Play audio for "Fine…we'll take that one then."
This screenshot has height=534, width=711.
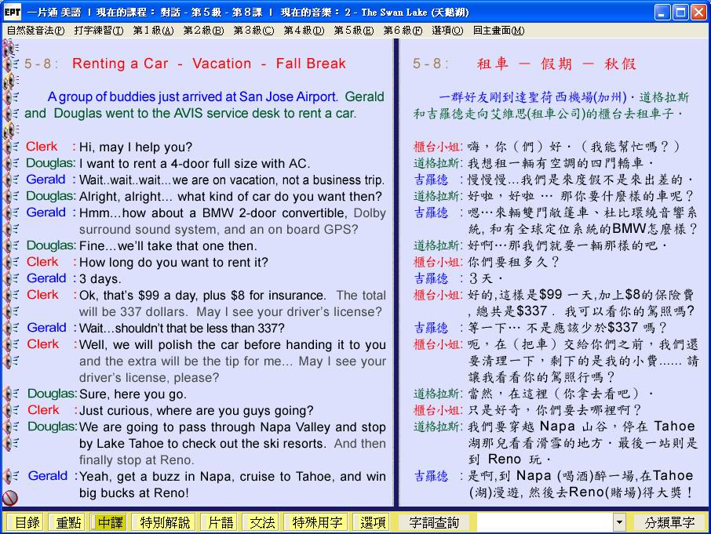click(x=10, y=245)
